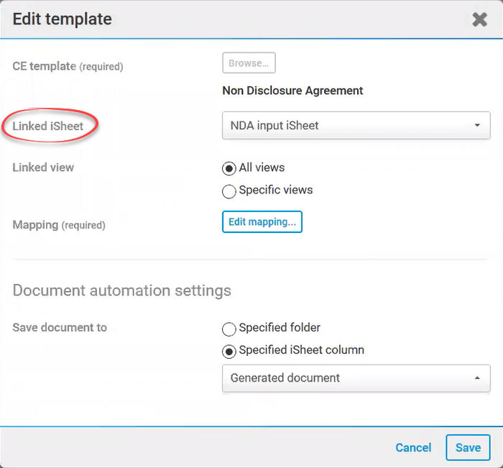Click the CE template (required) label
Image resolution: width=503 pixels, height=468 pixels.
(x=68, y=66)
